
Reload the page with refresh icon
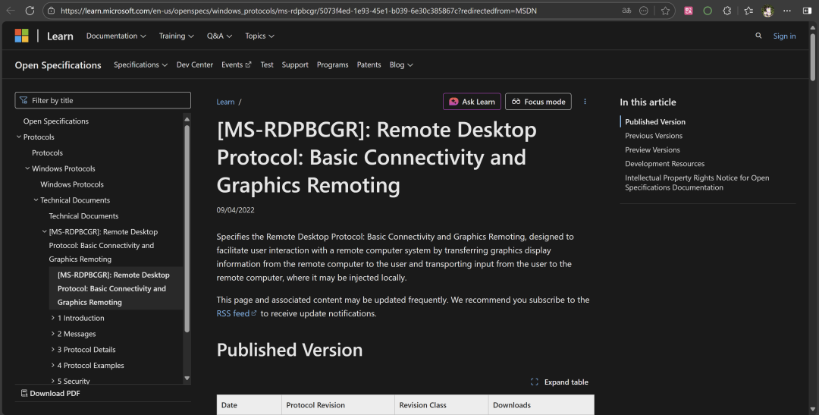[x=30, y=11]
